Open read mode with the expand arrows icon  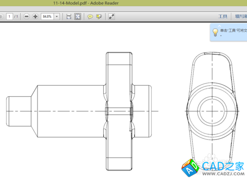(x=112, y=16)
